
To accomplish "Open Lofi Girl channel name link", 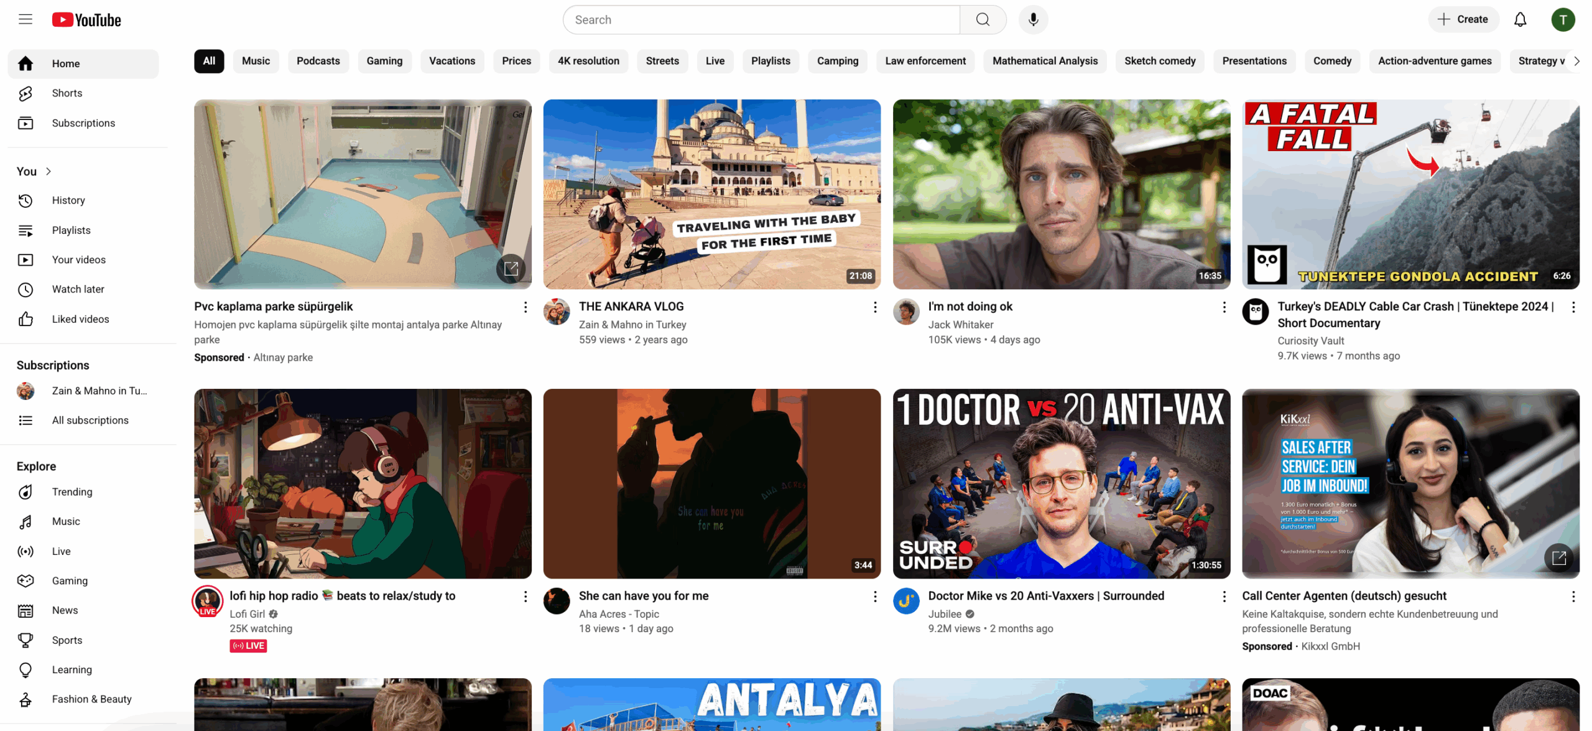I will tap(247, 614).
